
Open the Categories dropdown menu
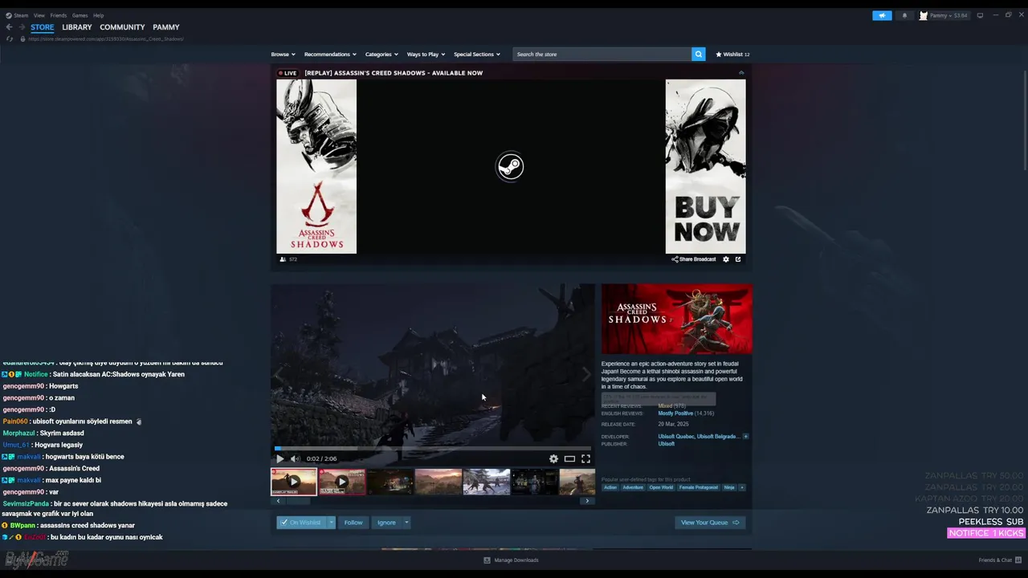click(381, 55)
